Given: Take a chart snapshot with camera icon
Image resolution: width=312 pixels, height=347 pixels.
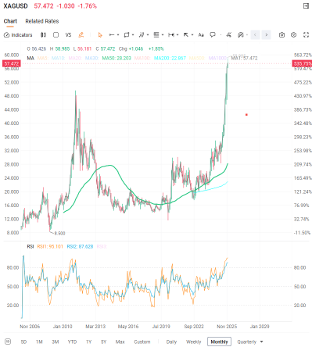Looking at the screenshot, I should click(282, 35).
